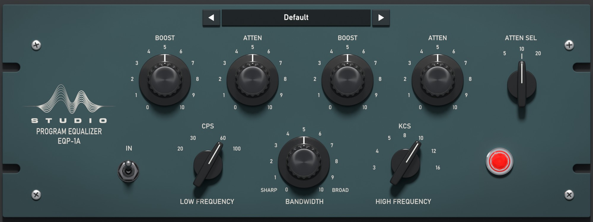
Task: Go to the next preset with right arrow
Action: 381,18
